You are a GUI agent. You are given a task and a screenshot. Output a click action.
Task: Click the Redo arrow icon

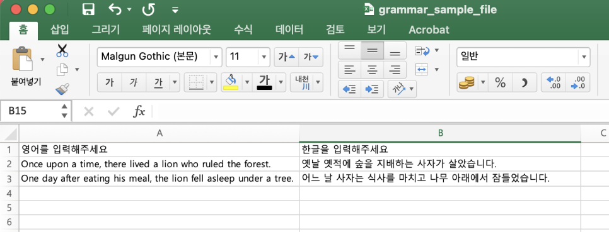149,9
